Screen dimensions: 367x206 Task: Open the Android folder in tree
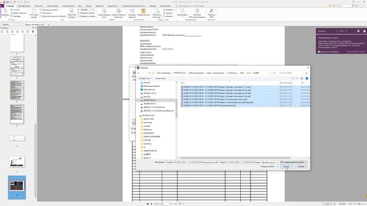pos(147,126)
